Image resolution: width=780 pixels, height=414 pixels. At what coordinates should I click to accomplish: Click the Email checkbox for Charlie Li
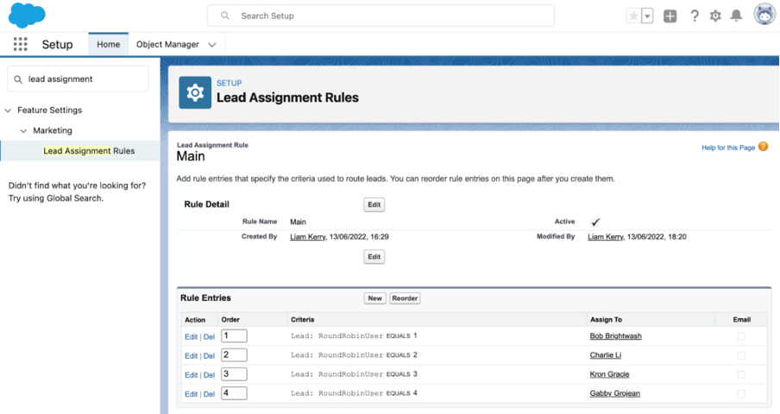[x=741, y=355]
